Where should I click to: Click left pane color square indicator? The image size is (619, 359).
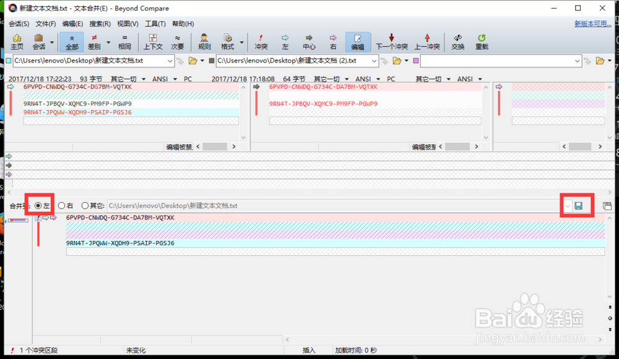coord(9,61)
